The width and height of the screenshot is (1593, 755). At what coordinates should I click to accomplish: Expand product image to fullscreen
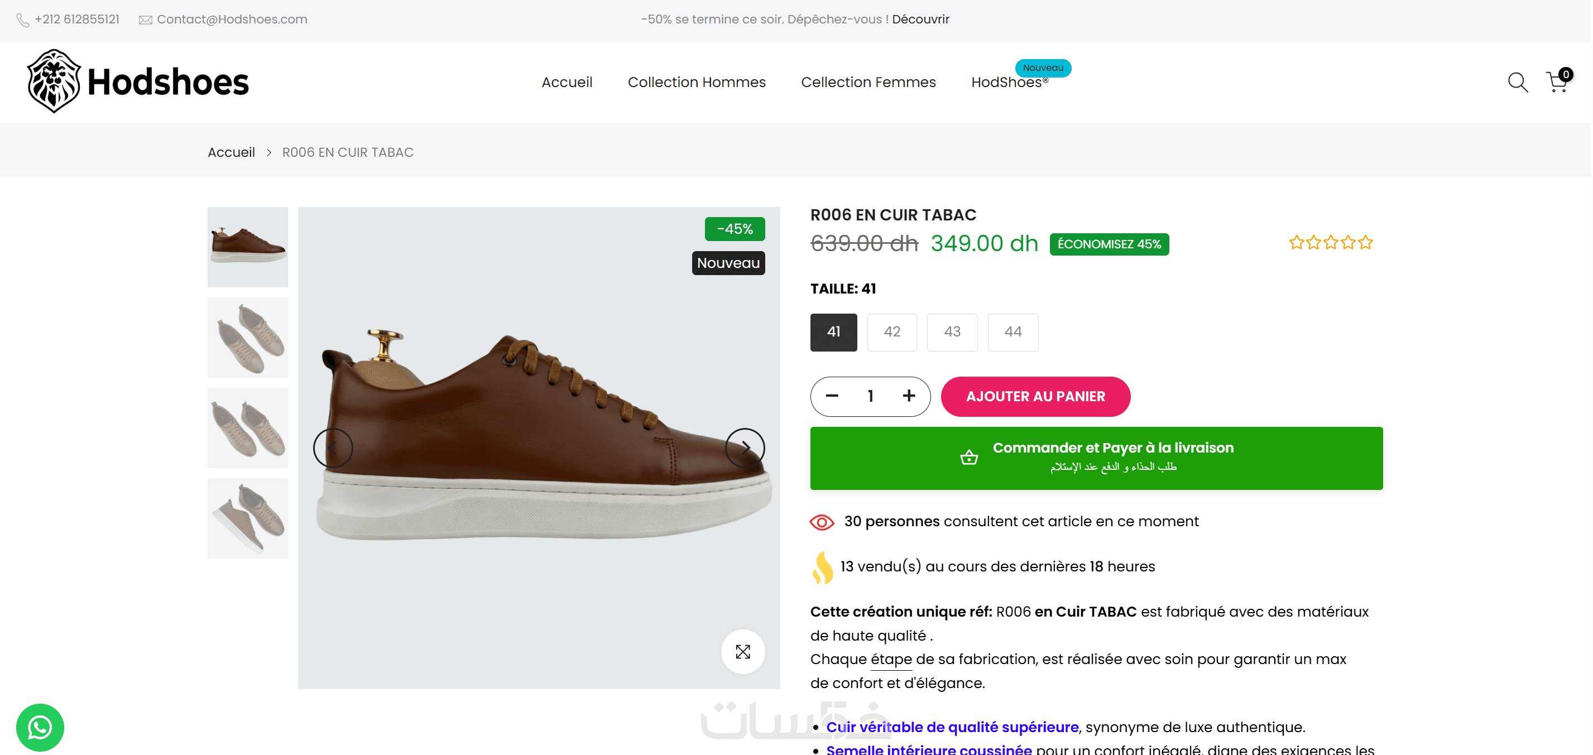tap(742, 651)
